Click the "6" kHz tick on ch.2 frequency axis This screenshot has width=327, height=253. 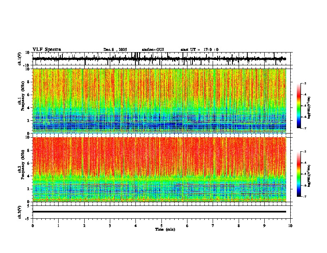tap(29, 163)
